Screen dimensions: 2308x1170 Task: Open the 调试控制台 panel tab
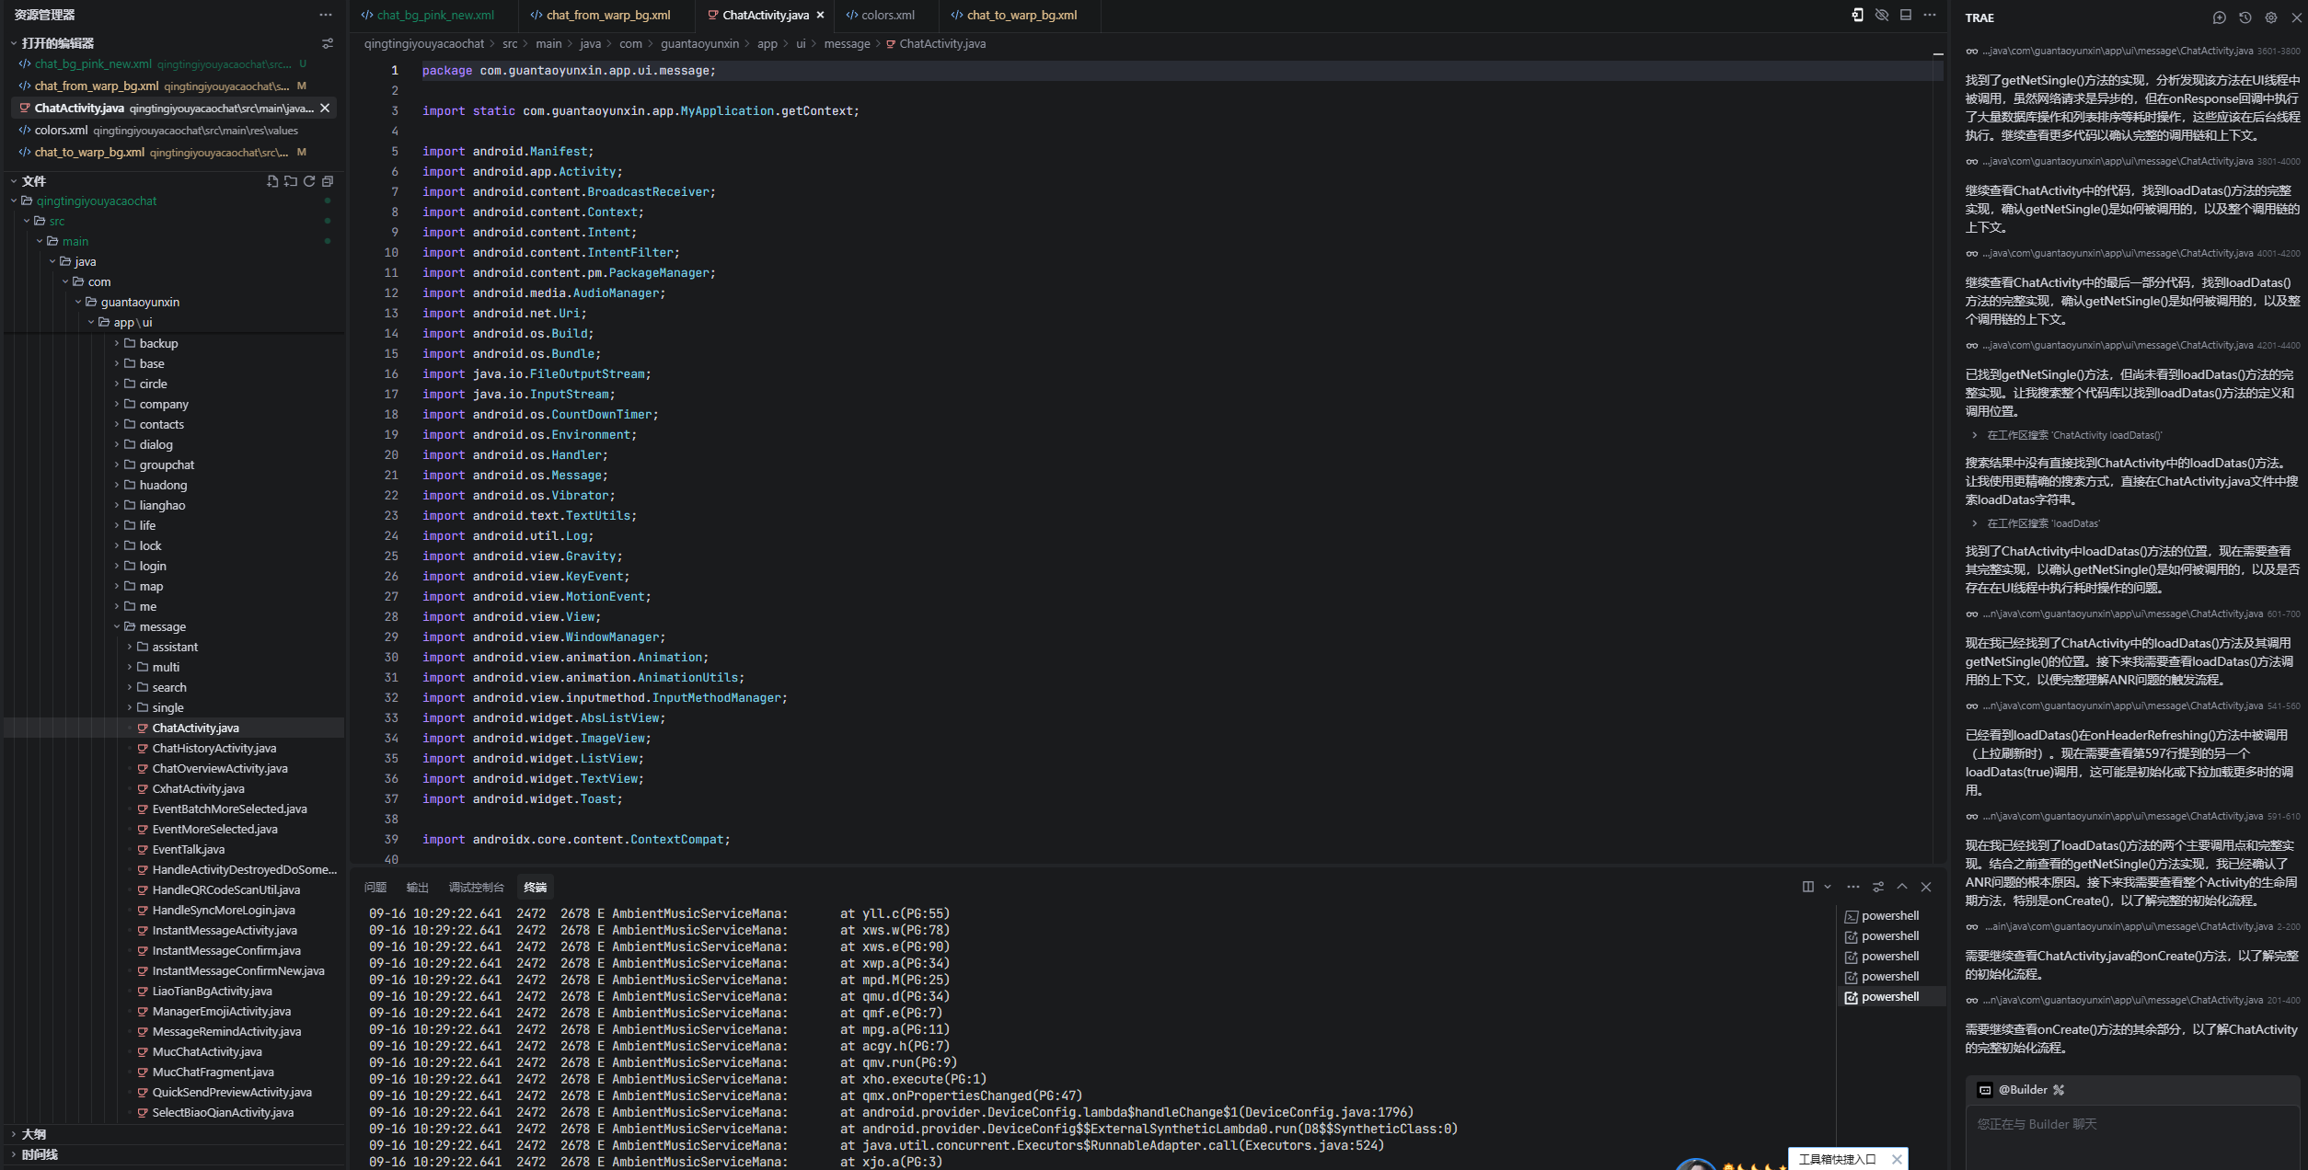[476, 887]
